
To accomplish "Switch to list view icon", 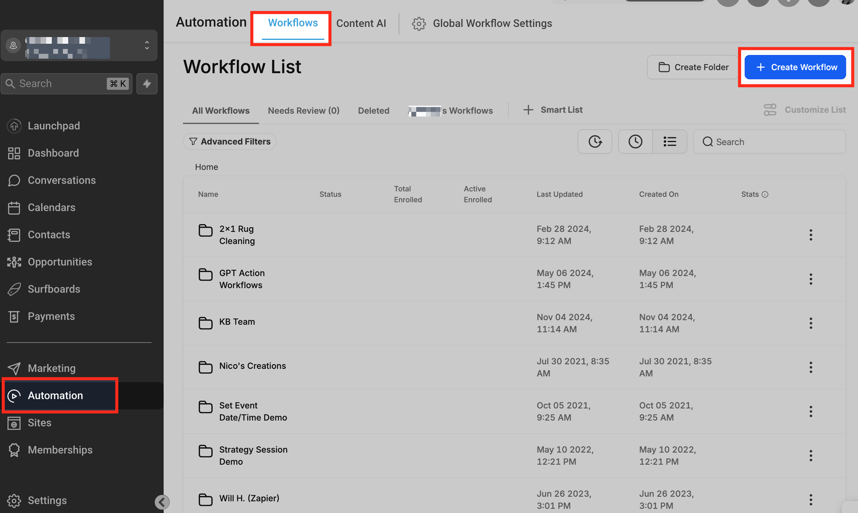I will (x=669, y=141).
